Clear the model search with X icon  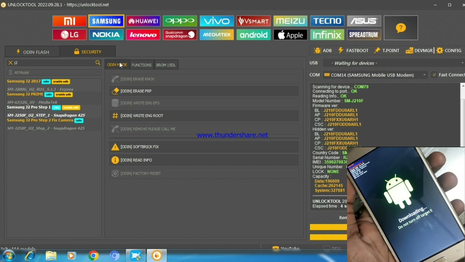(x=11, y=63)
